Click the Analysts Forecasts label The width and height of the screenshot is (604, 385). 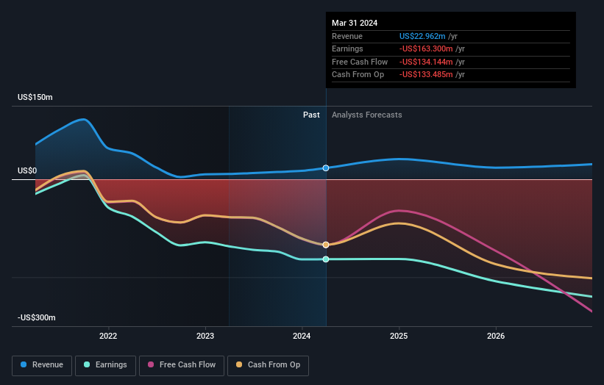coord(366,115)
